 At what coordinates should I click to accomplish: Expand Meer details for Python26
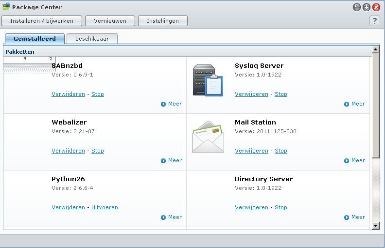click(x=171, y=217)
